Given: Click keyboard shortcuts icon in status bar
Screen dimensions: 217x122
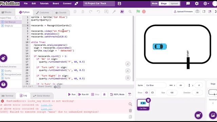Looking at the screenshot, I should [x=59, y=87].
